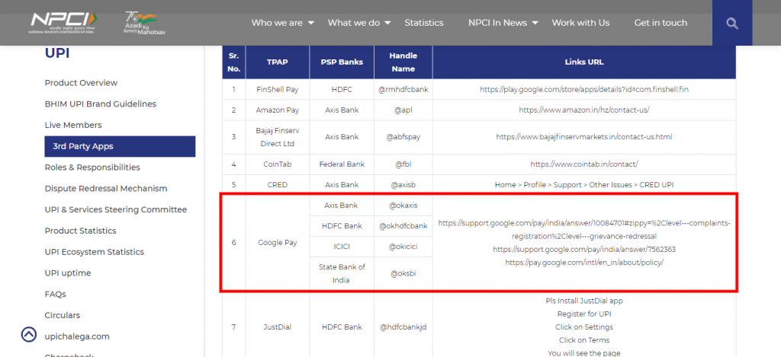Select 3rd Party Apps sidebar item
This screenshot has width=781, height=357.
tap(120, 146)
